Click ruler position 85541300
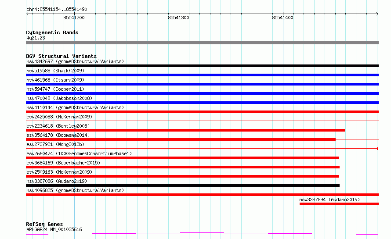 click(178, 18)
